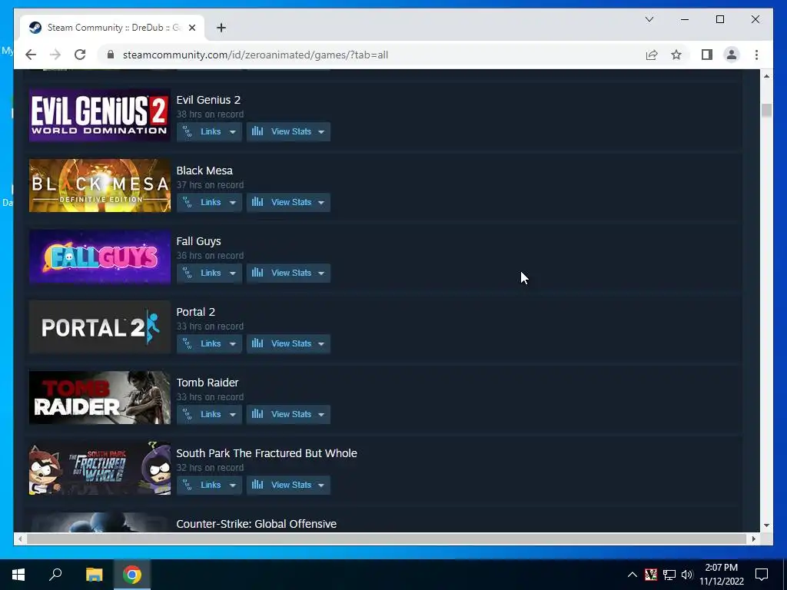Click the browser forward arrow
This screenshot has height=590, width=787.
(x=55, y=55)
